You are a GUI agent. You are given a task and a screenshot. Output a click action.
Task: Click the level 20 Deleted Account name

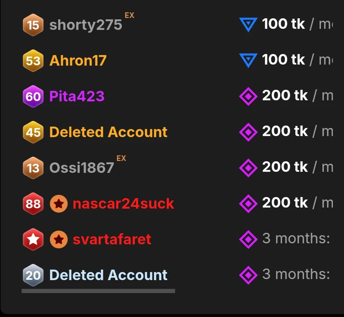coord(108,275)
